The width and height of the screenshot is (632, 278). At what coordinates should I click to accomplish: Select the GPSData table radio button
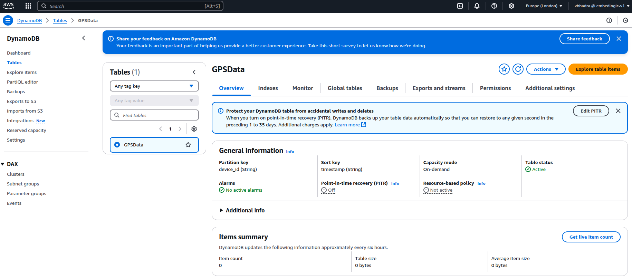pyautogui.click(x=117, y=145)
